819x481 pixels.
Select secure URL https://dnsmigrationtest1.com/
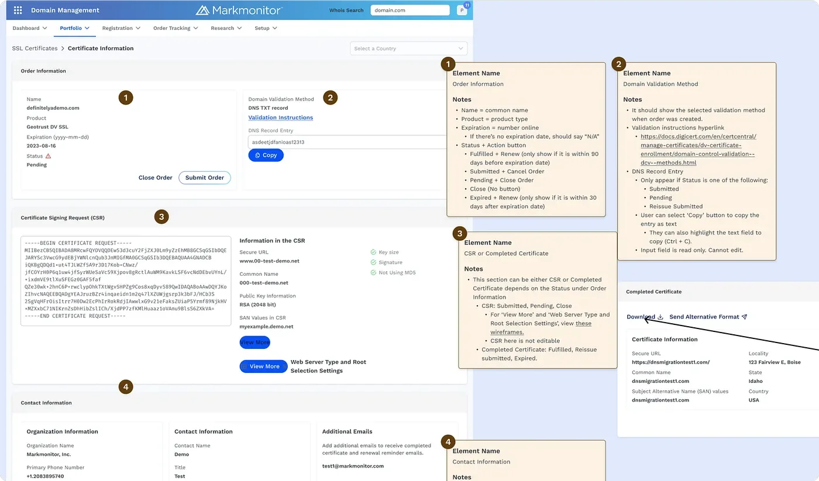[670, 362]
